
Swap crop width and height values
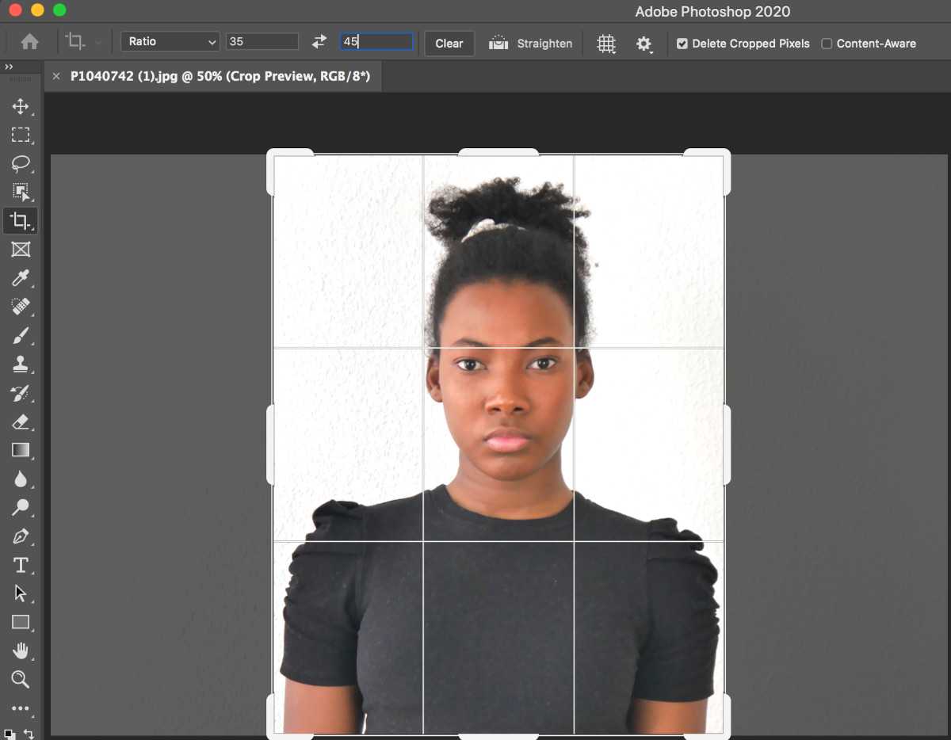tap(319, 42)
